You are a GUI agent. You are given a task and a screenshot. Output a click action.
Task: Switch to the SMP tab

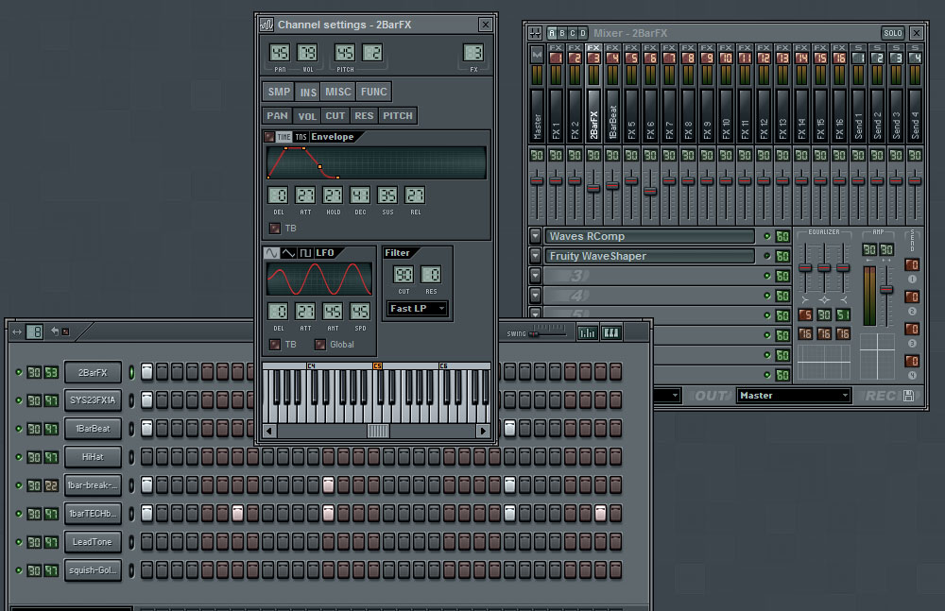coord(279,92)
